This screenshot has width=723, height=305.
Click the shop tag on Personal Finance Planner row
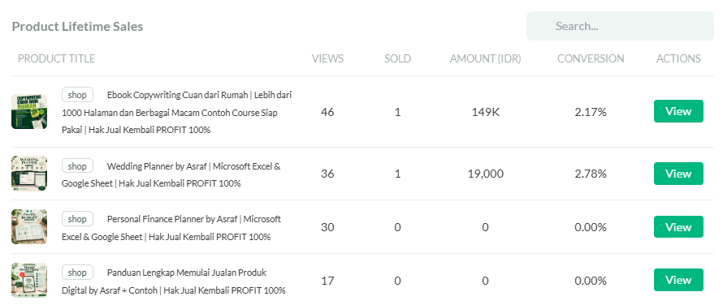77,219
